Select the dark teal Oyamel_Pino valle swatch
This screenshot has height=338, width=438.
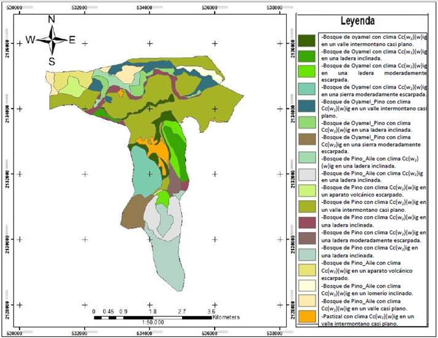pos(307,105)
